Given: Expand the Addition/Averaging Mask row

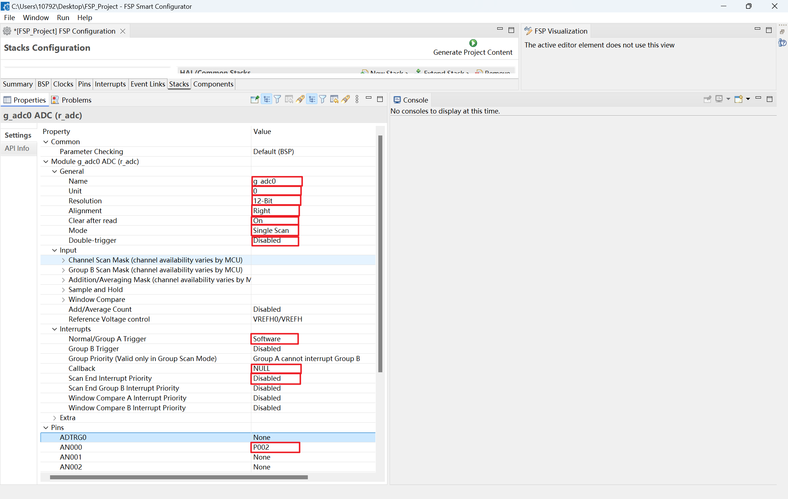Looking at the screenshot, I should [x=63, y=280].
